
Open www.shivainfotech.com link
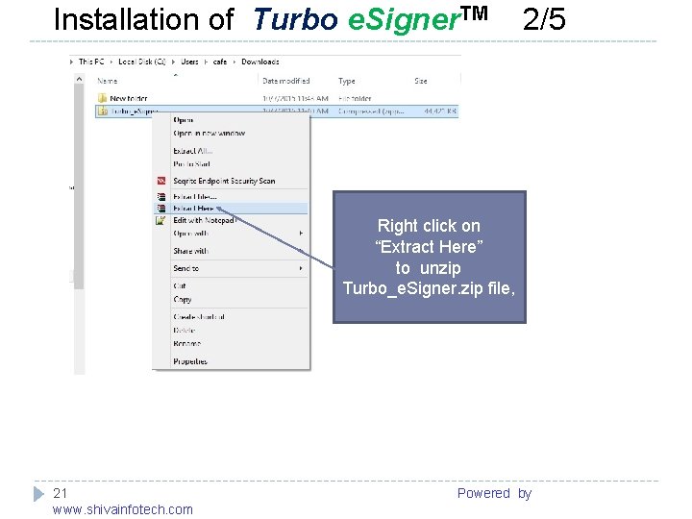coord(123,509)
